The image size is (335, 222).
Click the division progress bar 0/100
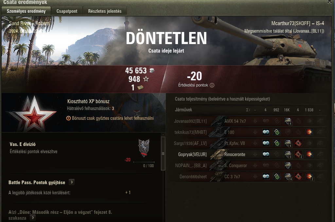click(x=144, y=162)
